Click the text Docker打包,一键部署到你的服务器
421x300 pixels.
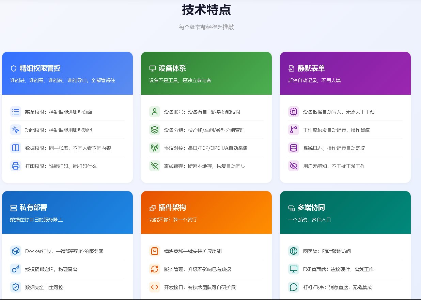(64, 251)
